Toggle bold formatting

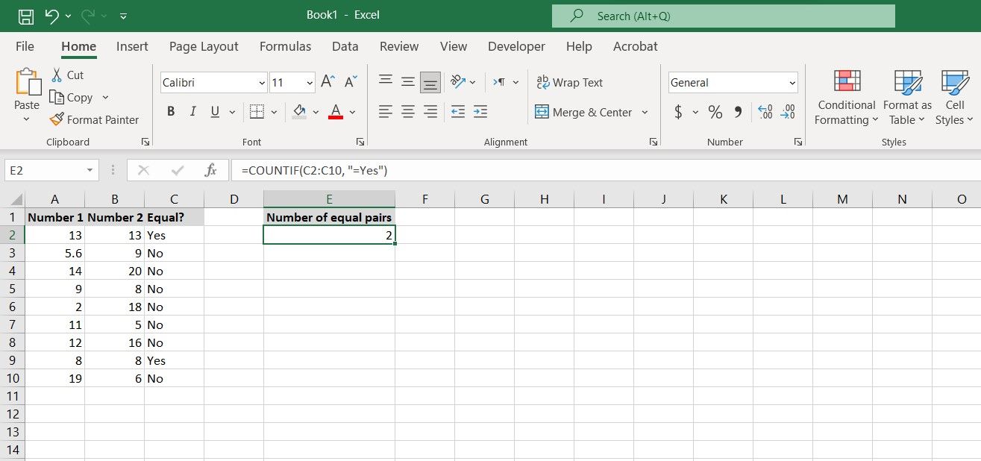(170, 110)
